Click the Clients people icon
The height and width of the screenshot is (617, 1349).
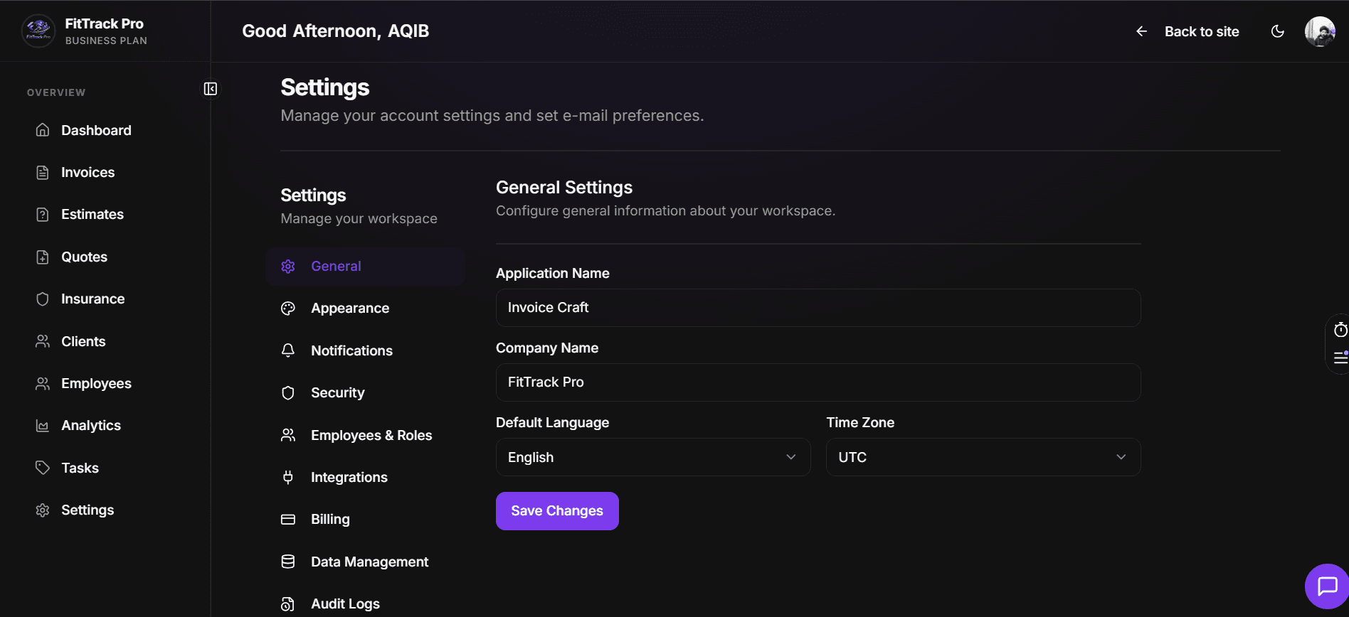click(43, 341)
